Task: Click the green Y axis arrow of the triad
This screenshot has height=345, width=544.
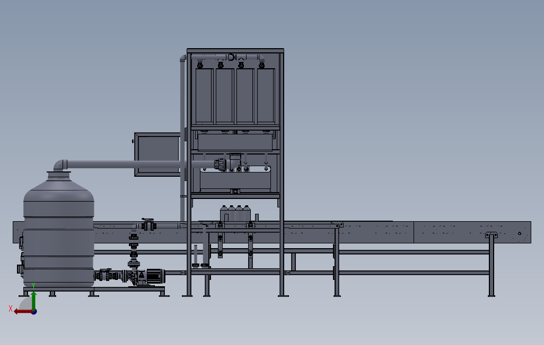Action: 33,301
